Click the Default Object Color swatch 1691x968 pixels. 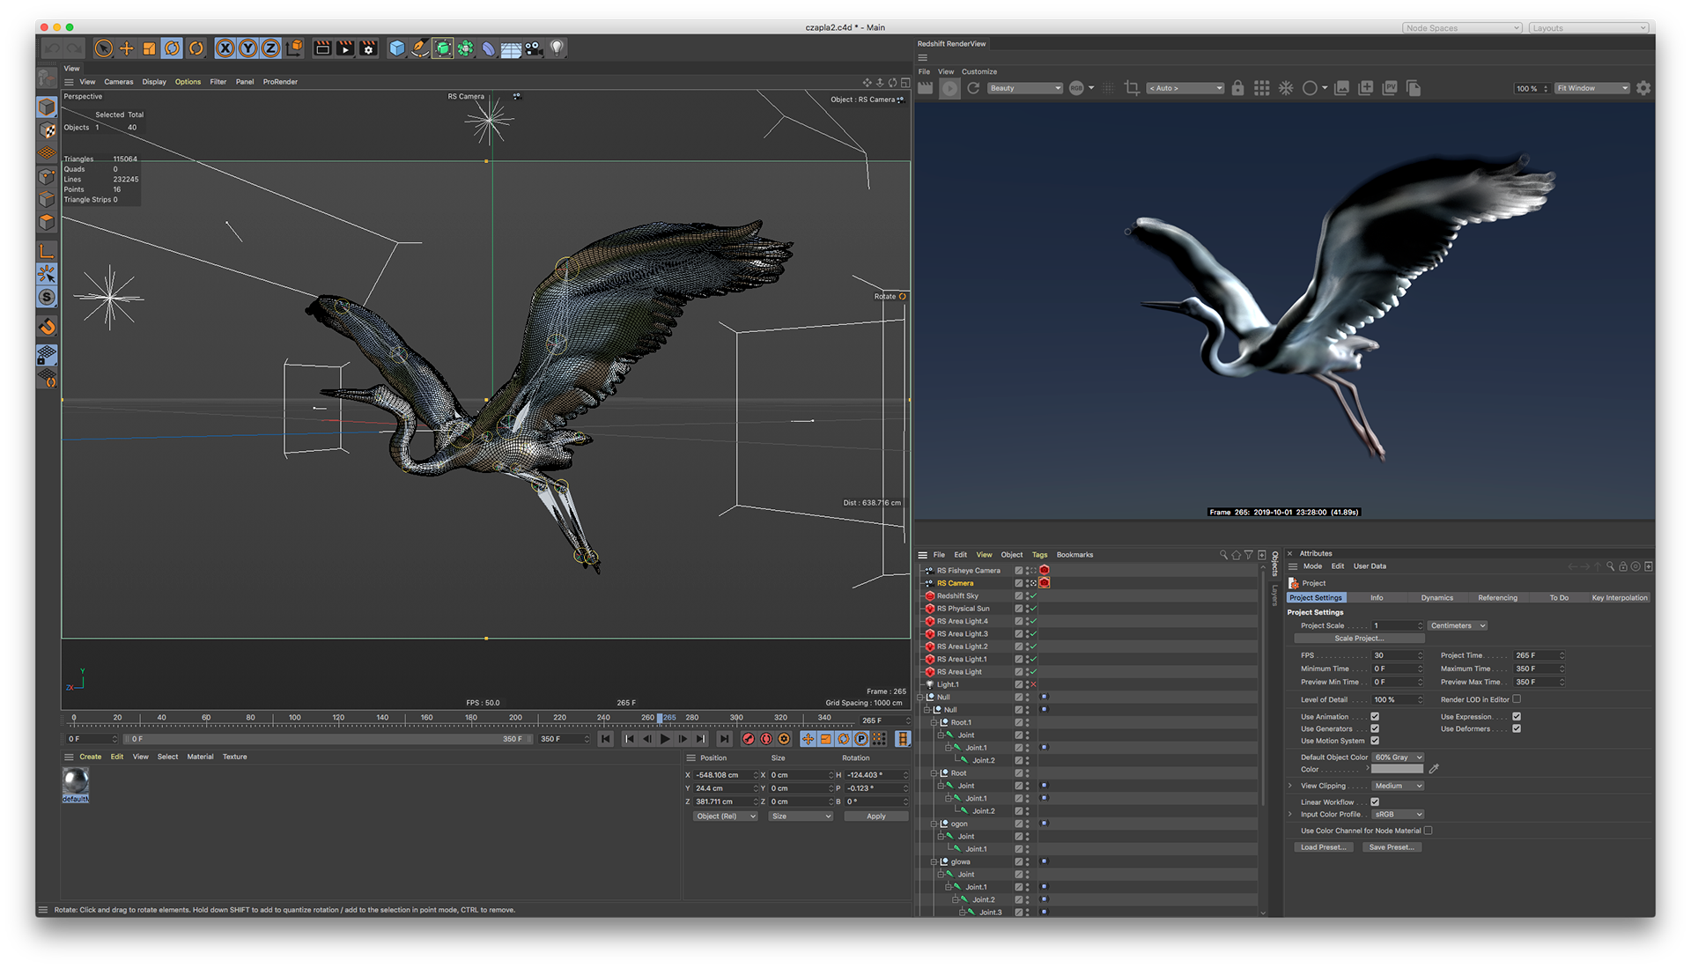click(x=1397, y=769)
